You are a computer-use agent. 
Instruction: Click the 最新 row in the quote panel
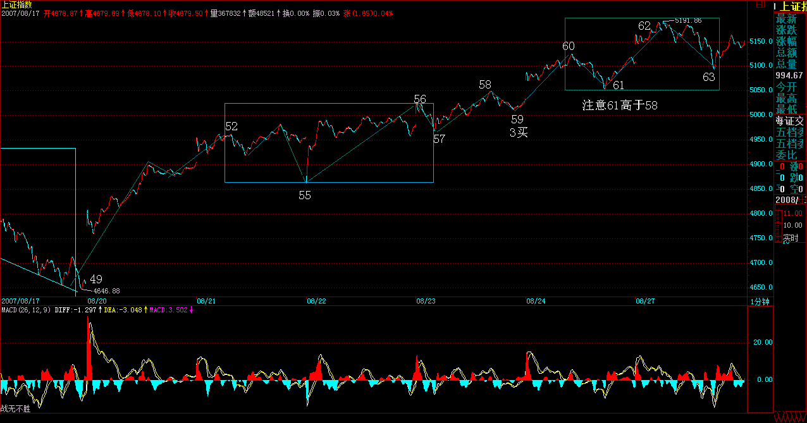[x=787, y=19]
